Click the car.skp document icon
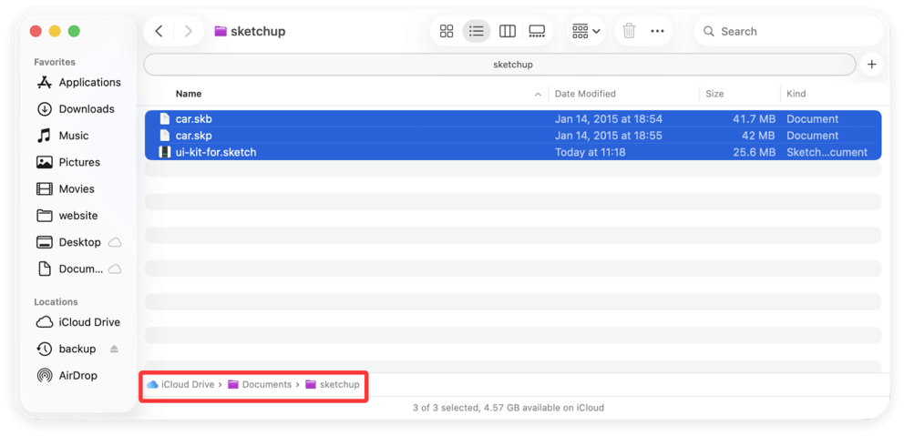This screenshot has height=436, width=904. [x=165, y=136]
